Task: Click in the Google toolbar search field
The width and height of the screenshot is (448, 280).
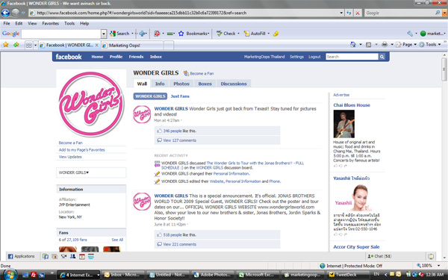Action: [61, 34]
